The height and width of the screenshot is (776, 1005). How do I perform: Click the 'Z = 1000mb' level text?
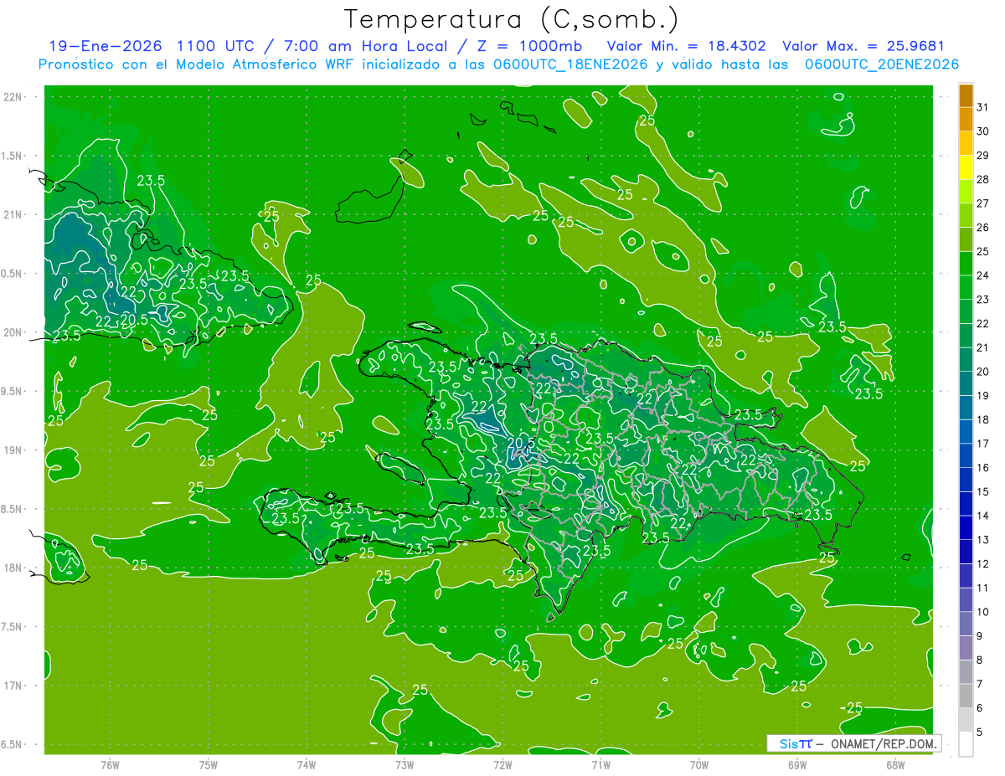(x=544, y=46)
